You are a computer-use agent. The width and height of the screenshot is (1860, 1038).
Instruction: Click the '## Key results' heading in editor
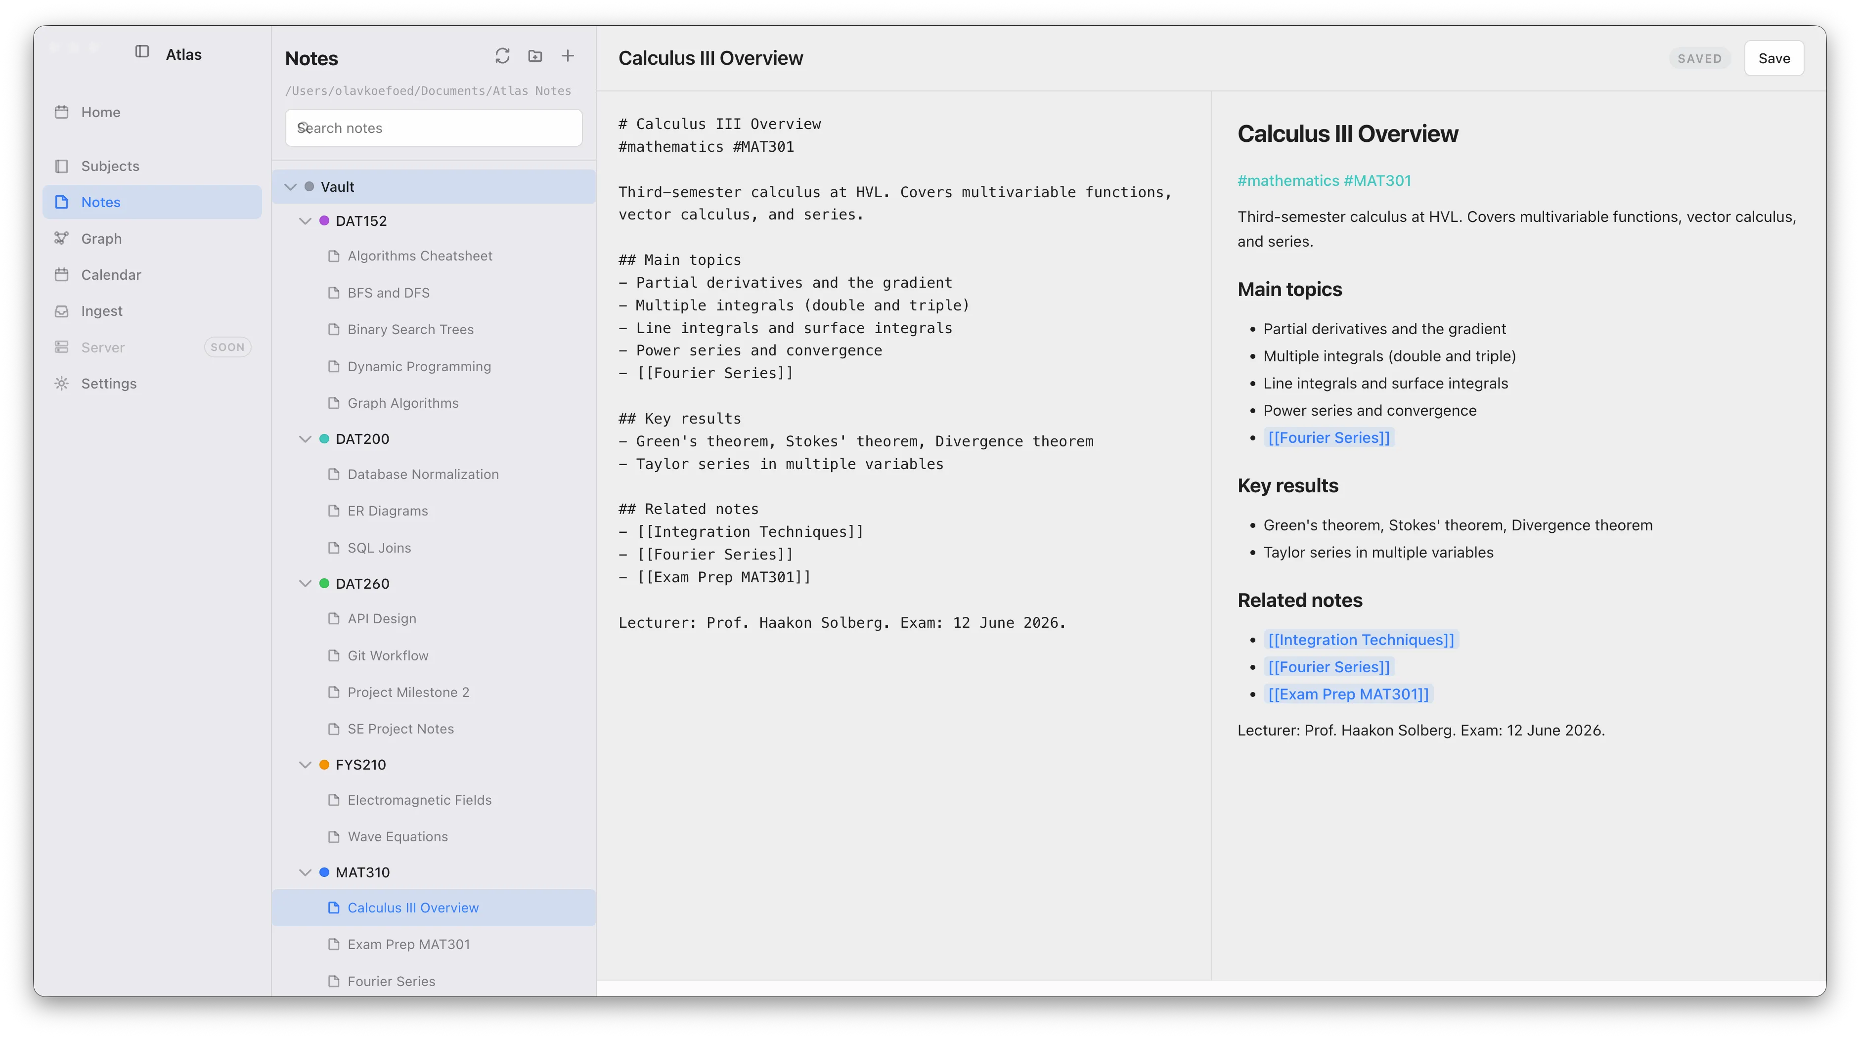point(679,419)
